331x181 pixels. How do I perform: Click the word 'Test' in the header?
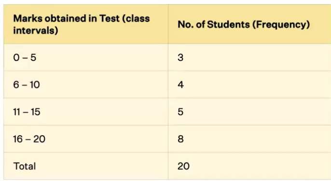click(110, 19)
